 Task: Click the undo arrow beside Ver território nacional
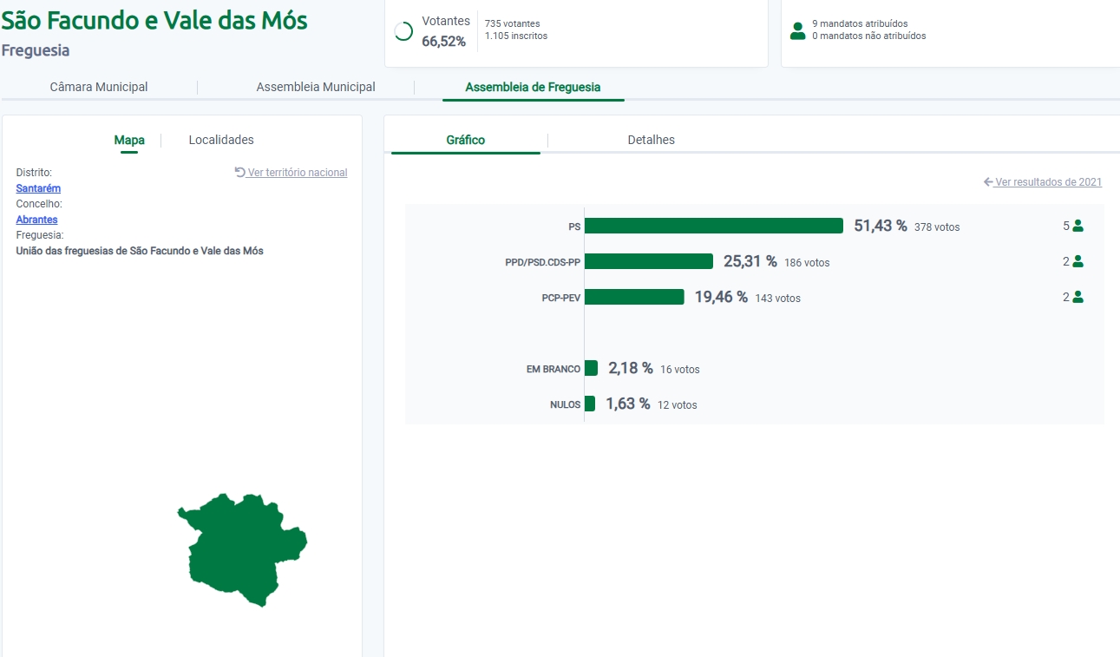(240, 172)
